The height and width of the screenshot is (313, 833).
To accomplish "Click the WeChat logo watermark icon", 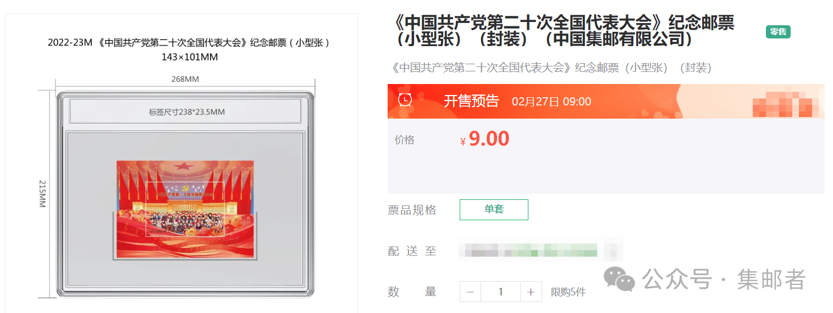I will point(619,280).
